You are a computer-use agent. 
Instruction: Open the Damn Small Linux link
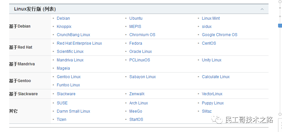pos(74,111)
